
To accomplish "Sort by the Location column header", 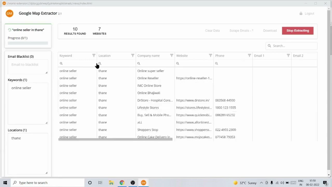I will pos(105,56).
